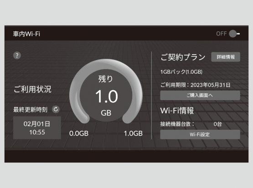The image size is (253, 188).
Task: Tap the 1.0 GB remaining value in gauge center
Action: pyautogui.click(x=107, y=97)
